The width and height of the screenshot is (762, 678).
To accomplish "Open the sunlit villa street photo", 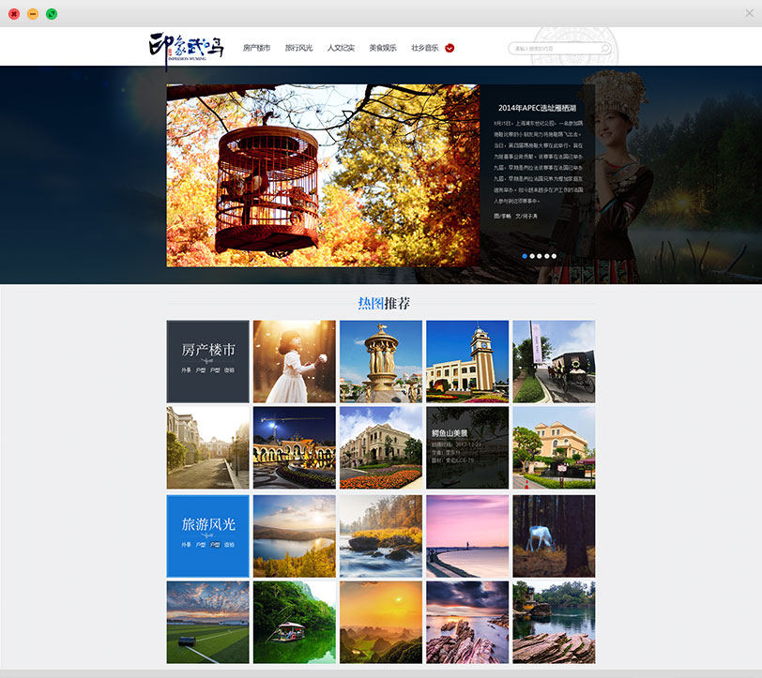I will click(x=208, y=448).
